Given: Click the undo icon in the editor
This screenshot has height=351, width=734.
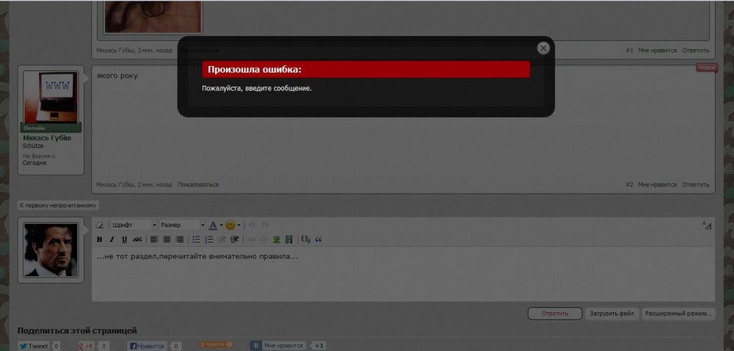Looking at the screenshot, I should [x=251, y=225].
